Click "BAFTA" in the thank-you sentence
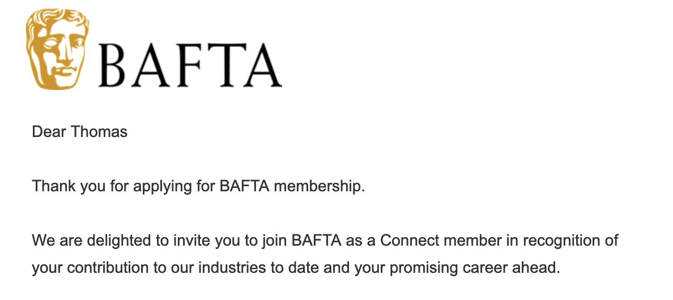673x300 pixels. (x=244, y=186)
